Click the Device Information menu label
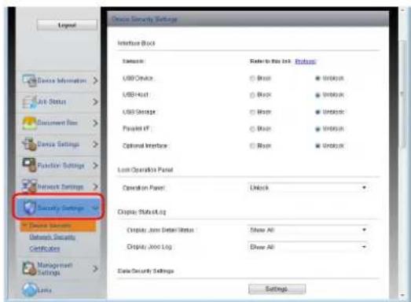The height and width of the screenshot is (302, 411). click(x=62, y=80)
